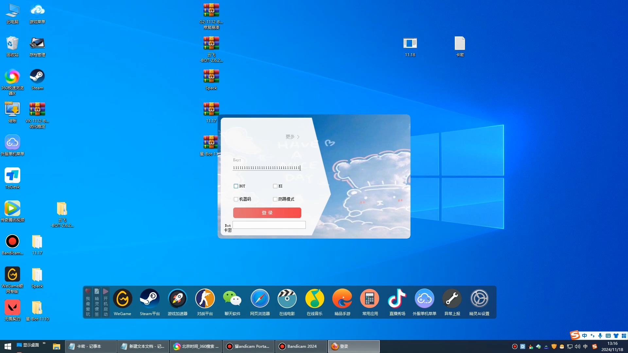Viewport: 628px width, 353px height.
Task: Expand the taskbar toolbar overflow chevron
Action: click(x=44, y=343)
